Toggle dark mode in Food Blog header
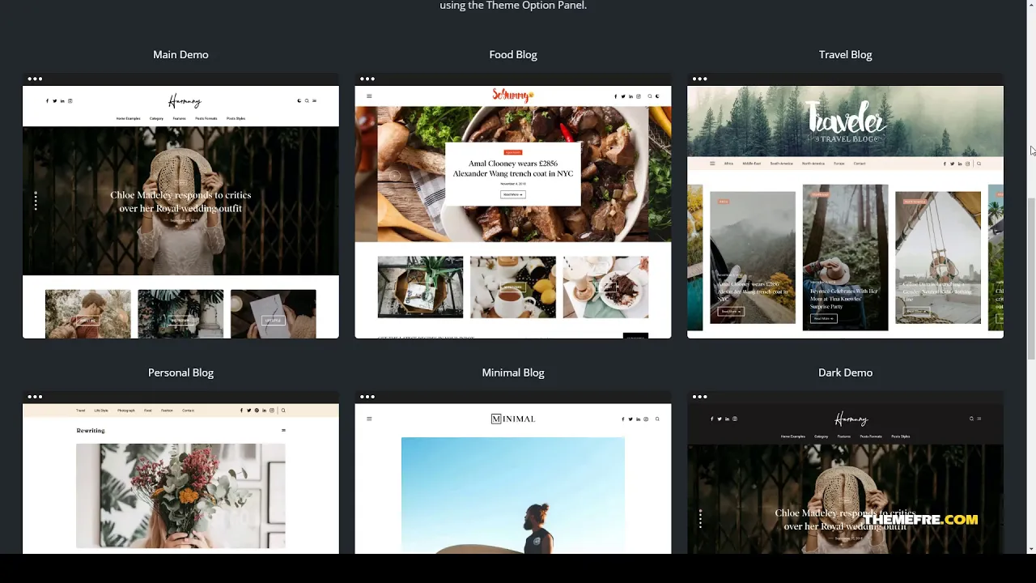The image size is (1036, 583). click(x=657, y=96)
